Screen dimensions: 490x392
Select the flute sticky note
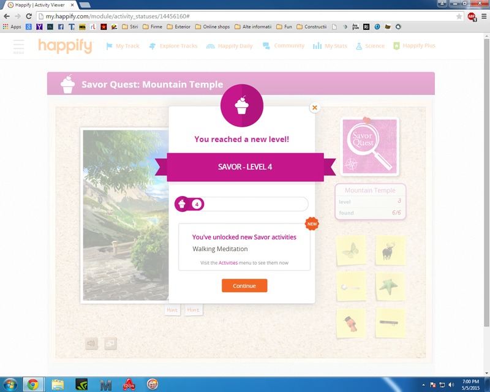390,323
